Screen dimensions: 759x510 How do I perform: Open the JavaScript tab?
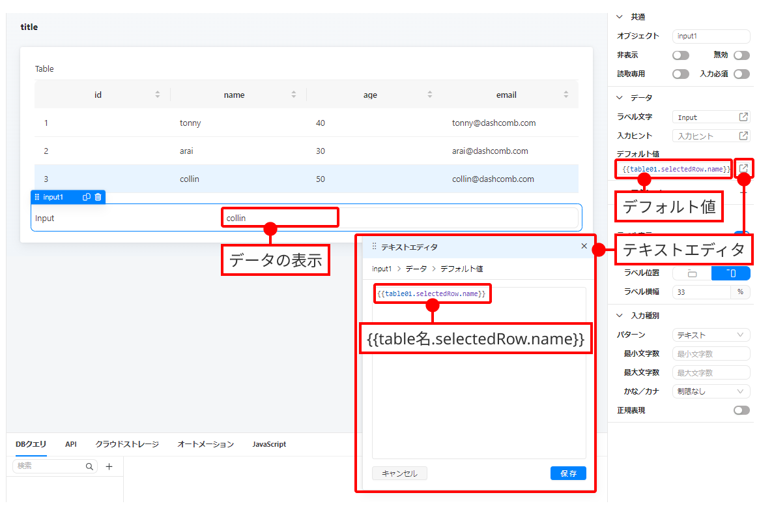click(x=269, y=444)
